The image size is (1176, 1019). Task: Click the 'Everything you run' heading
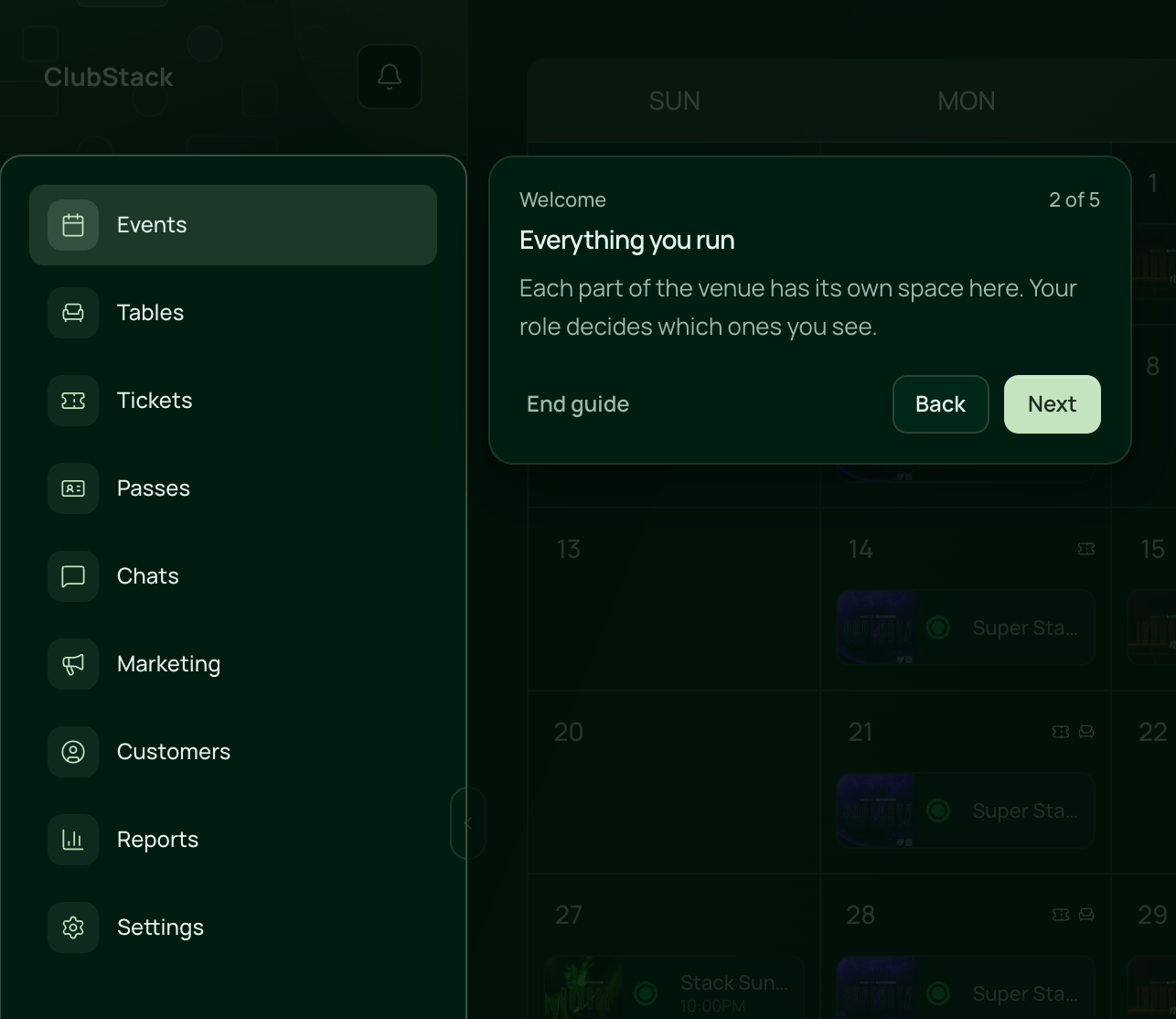tap(627, 241)
